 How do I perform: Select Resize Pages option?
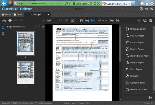point(135,49)
